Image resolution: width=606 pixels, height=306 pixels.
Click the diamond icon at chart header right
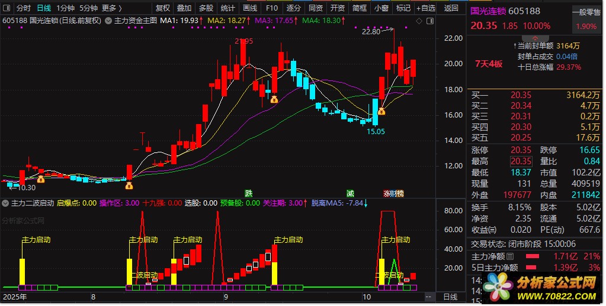[x=419, y=21]
